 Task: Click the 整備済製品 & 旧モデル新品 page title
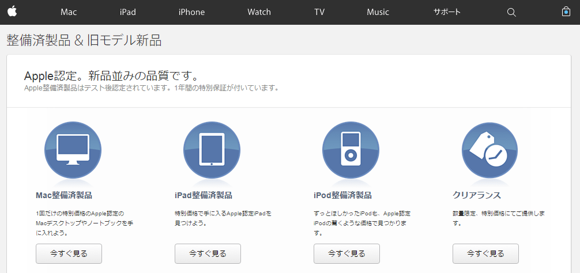point(84,41)
